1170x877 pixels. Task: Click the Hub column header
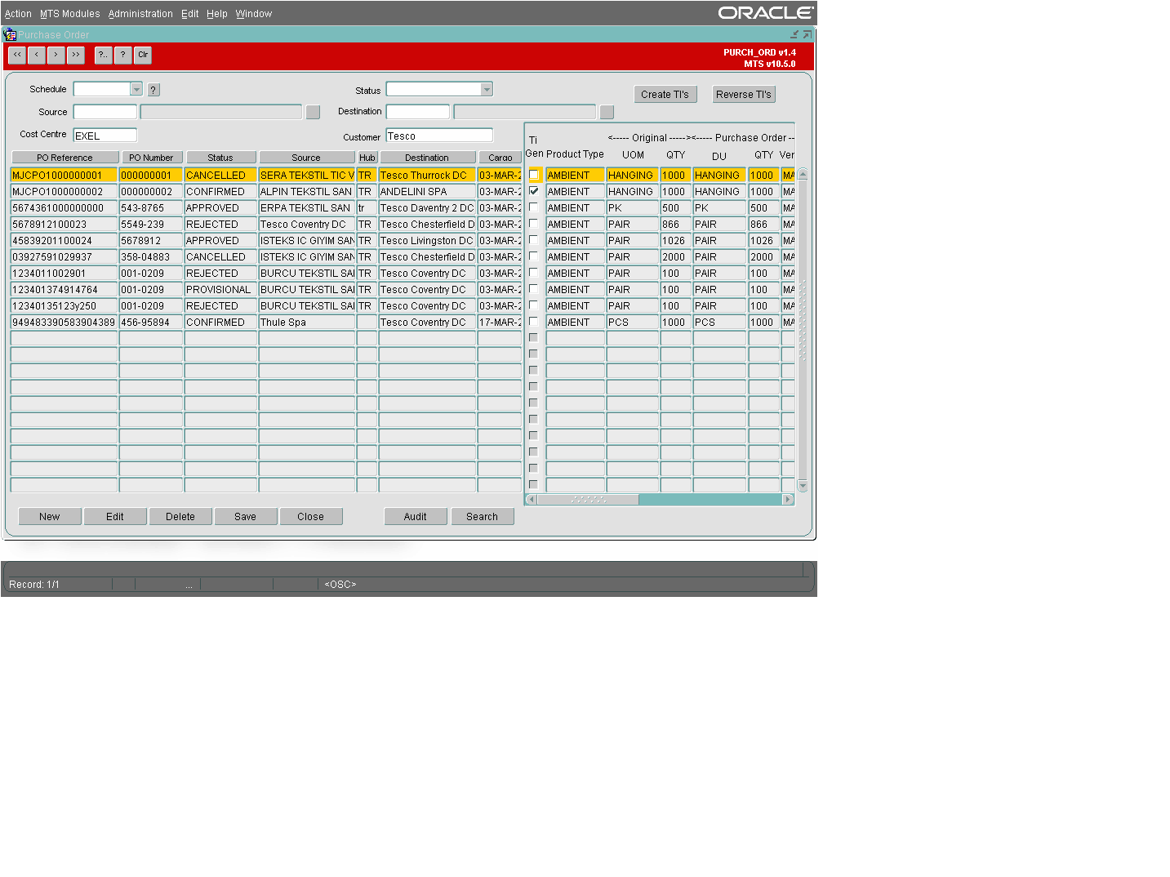pyautogui.click(x=367, y=158)
